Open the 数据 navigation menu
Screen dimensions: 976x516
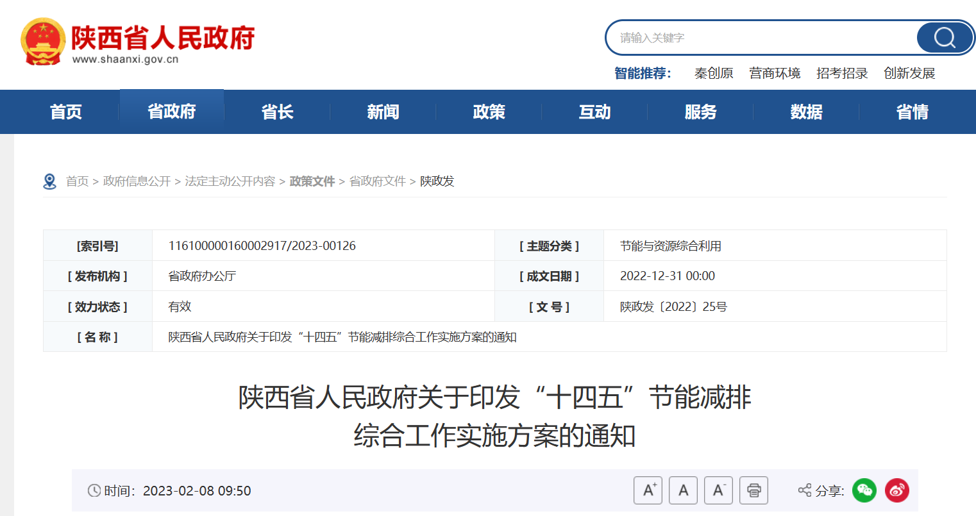point(806,112)
